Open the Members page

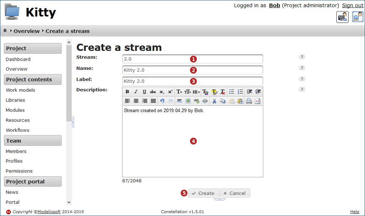[16, 151]
